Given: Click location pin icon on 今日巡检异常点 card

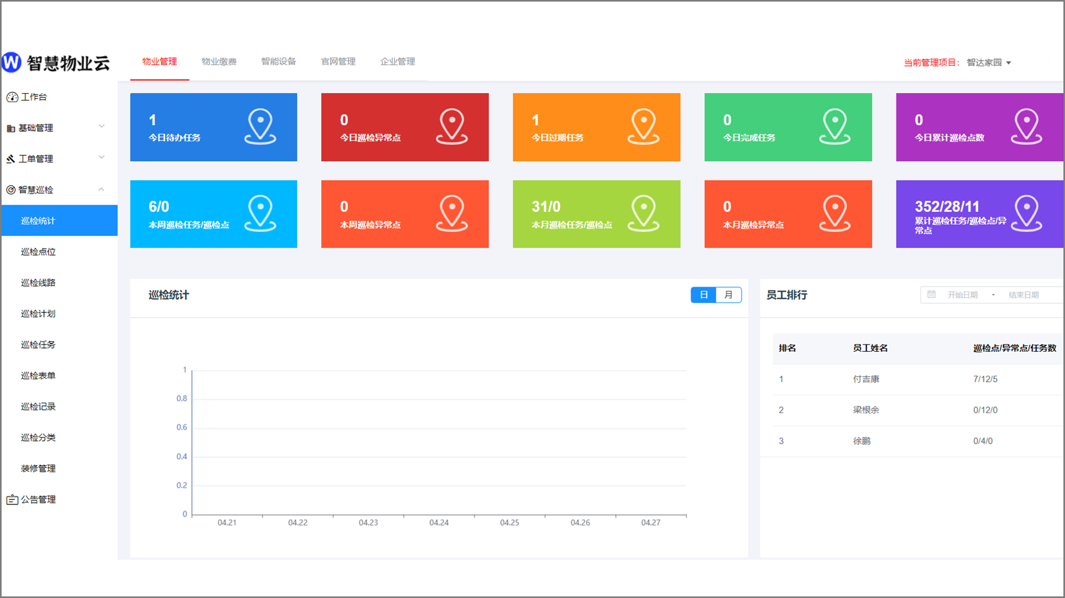Looking at the screenshot, I should click(452, 126).
